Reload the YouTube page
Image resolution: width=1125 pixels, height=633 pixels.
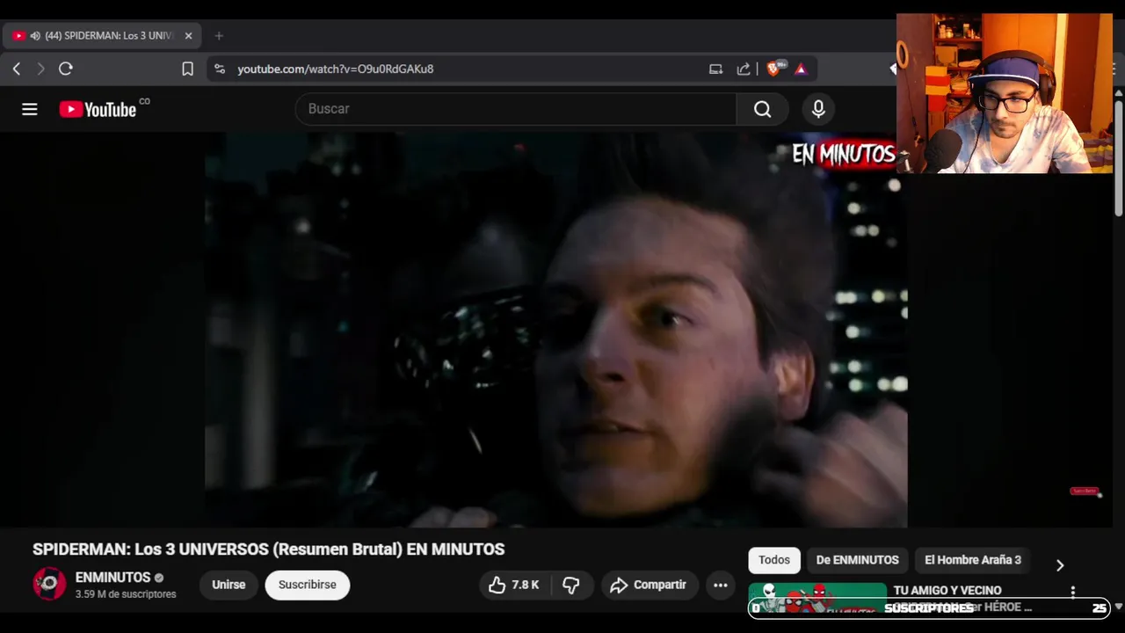click(66, 69)
